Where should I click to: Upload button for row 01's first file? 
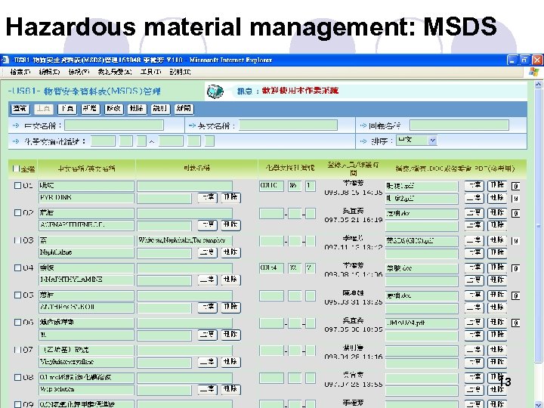coord(474,186)
